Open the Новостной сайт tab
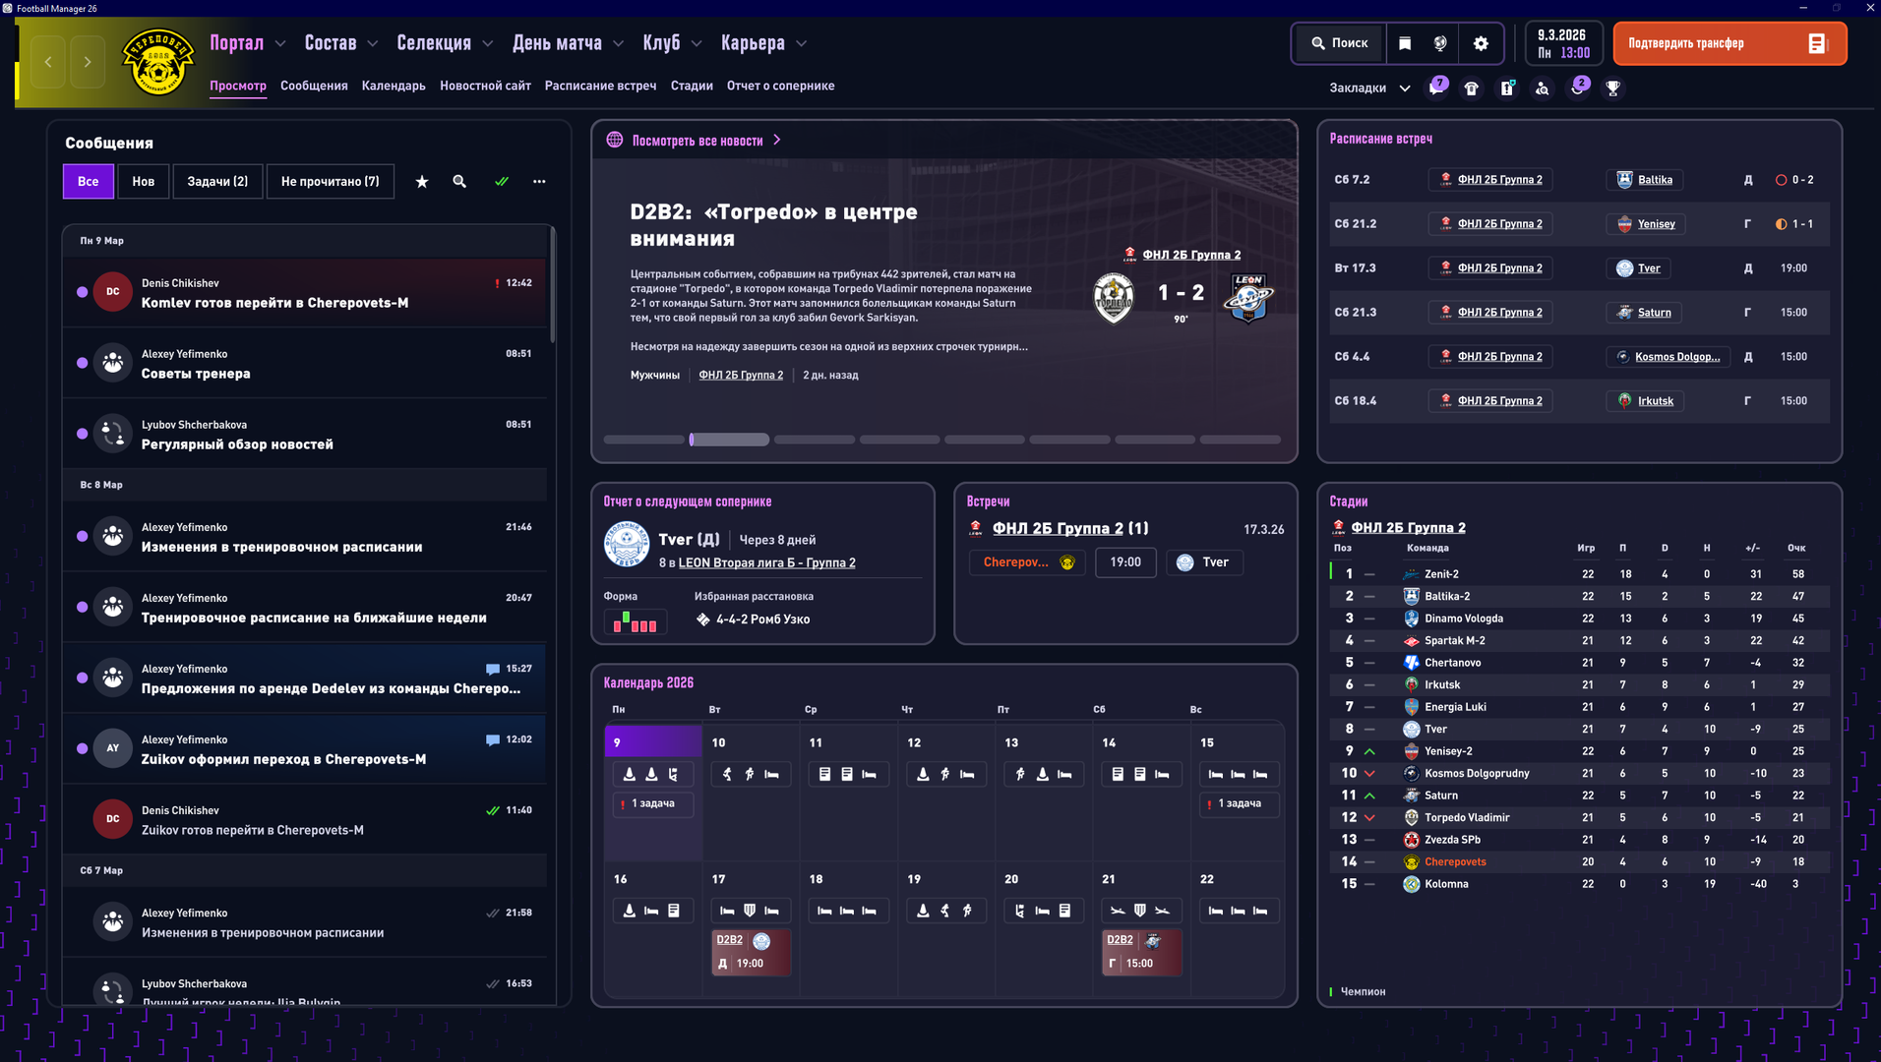Viewport: 1881px width, 1062px height. click(x=485, y=86)
